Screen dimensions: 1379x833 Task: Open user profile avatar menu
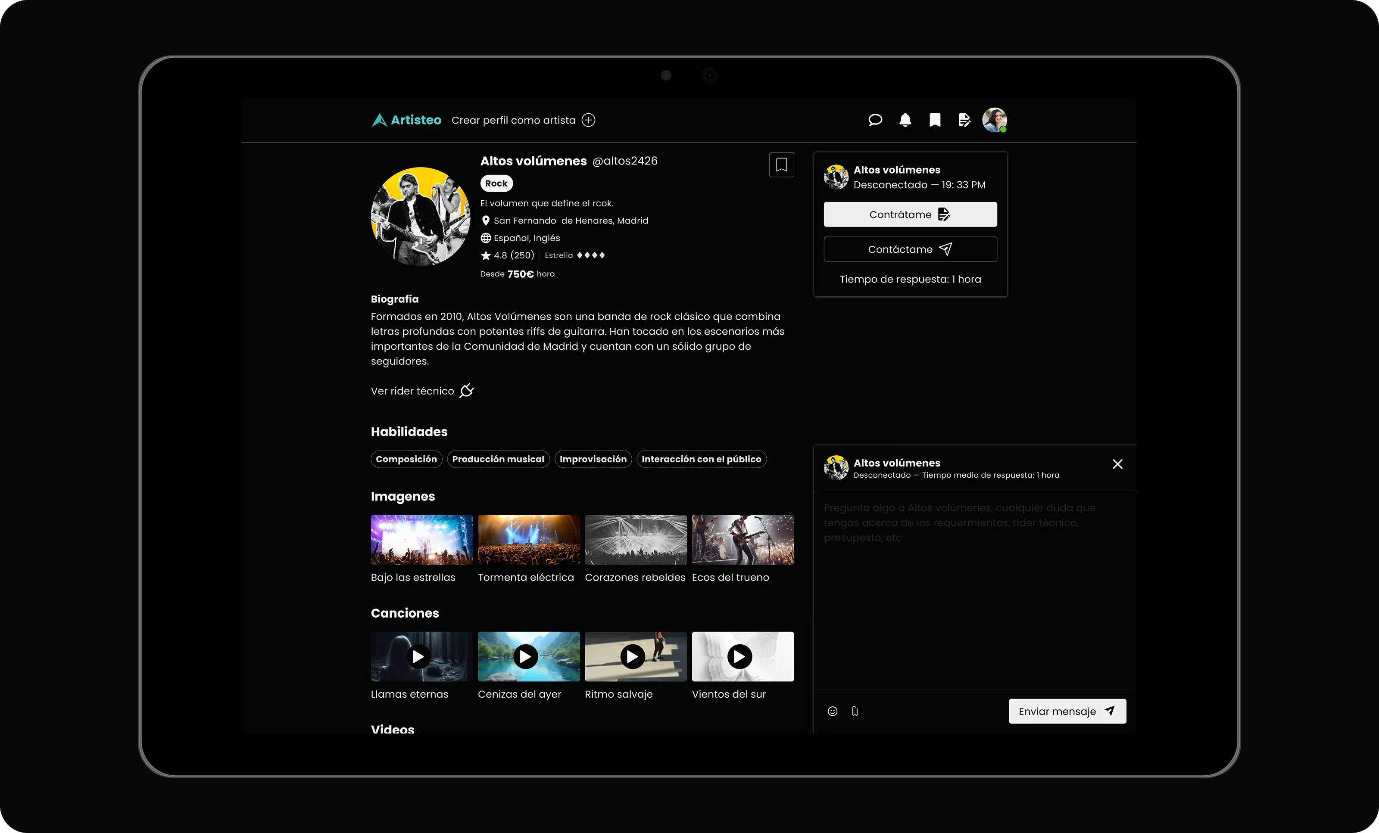click(x=995, y=120)
